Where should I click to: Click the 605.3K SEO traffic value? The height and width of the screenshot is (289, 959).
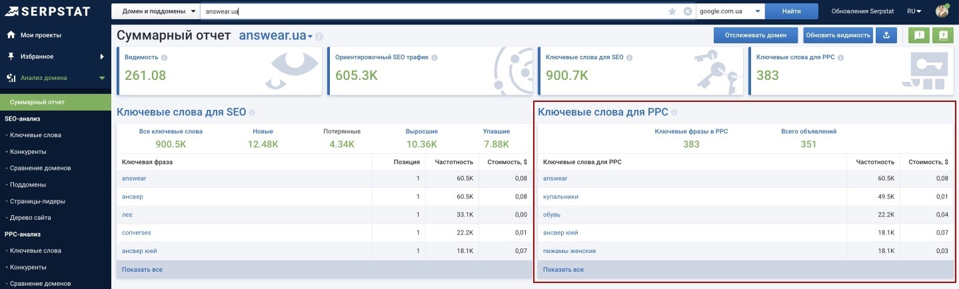coord(357,75)
